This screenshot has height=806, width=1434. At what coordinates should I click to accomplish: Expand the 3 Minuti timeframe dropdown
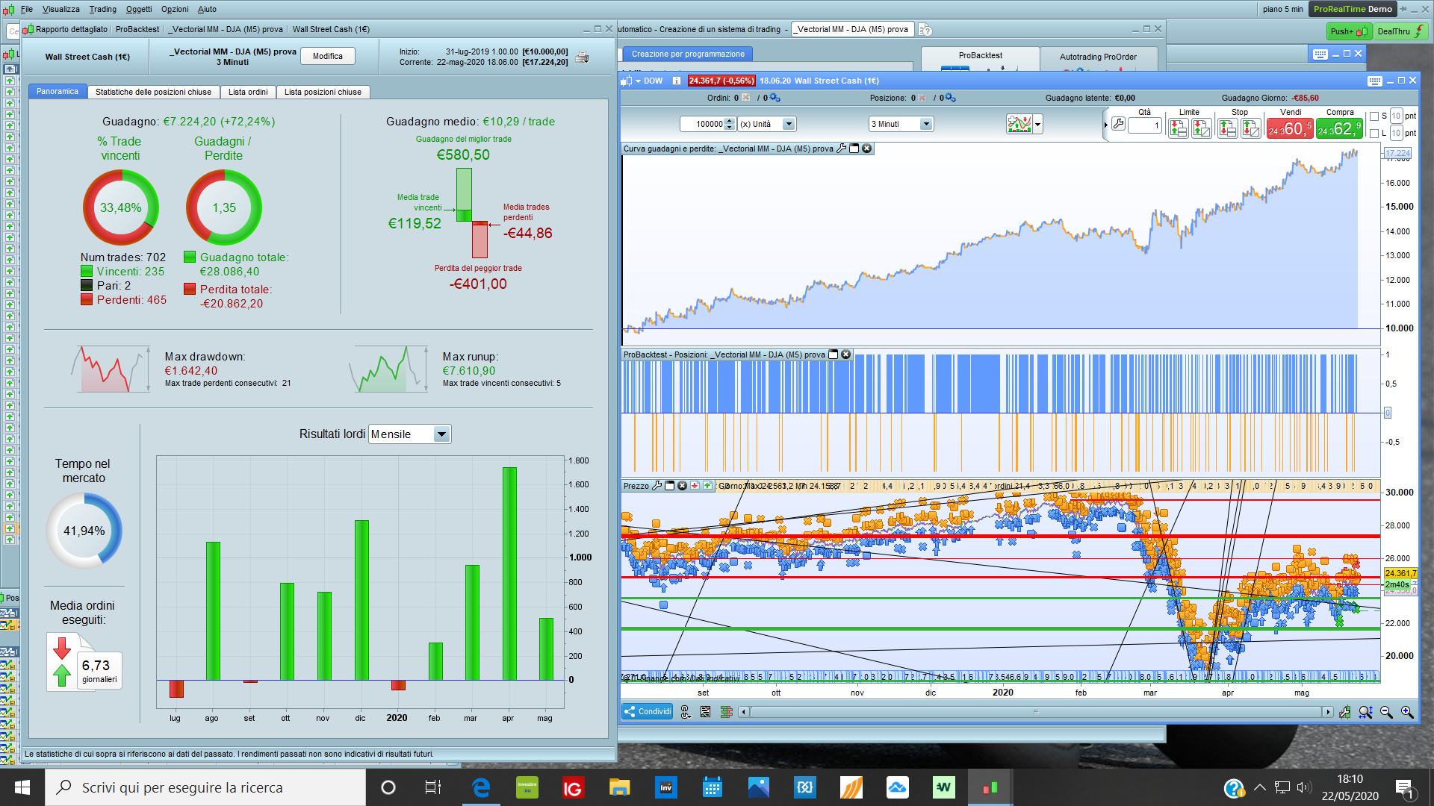tap(926, 125)
